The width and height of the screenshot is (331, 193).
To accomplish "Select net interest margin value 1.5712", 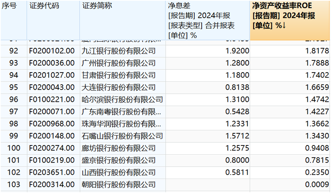I will coord(237,136).
